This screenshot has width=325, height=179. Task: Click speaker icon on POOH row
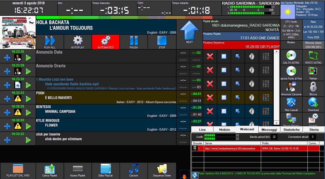pos(252,97)
